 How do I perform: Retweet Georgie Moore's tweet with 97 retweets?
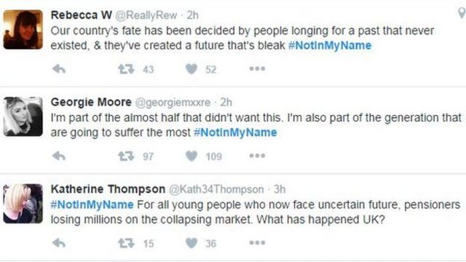126,156
